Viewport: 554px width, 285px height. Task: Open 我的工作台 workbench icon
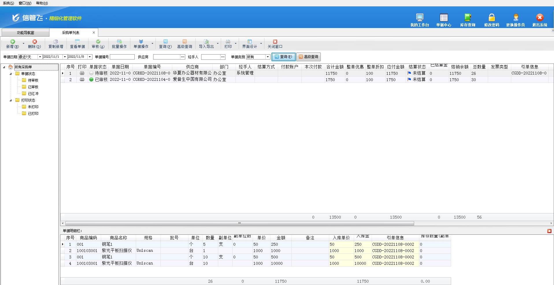point(419,18)
